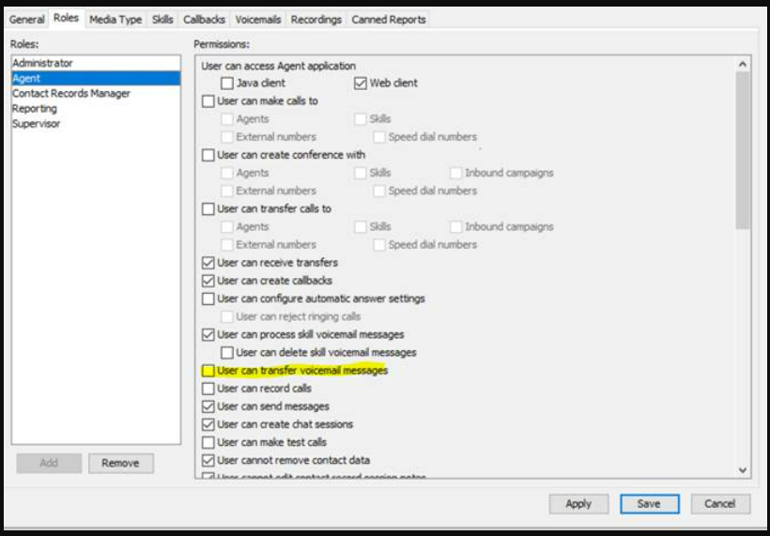Click the permissions vertical scrollbar thumb
Screen dimensions: 770x536
tap(743, 151)
